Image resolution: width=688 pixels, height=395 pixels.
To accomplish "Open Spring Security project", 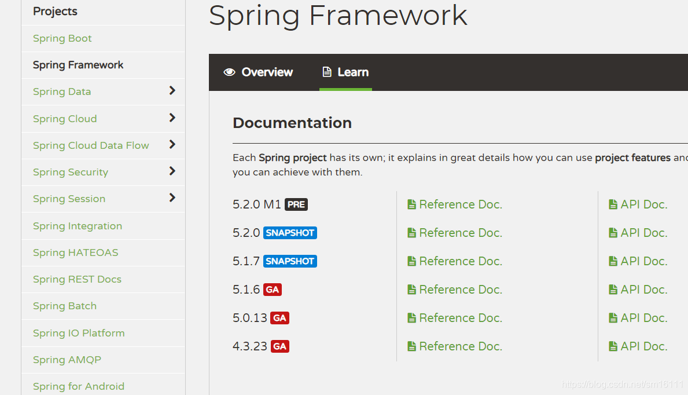I will pyautogui.click(x=71, y=172).
